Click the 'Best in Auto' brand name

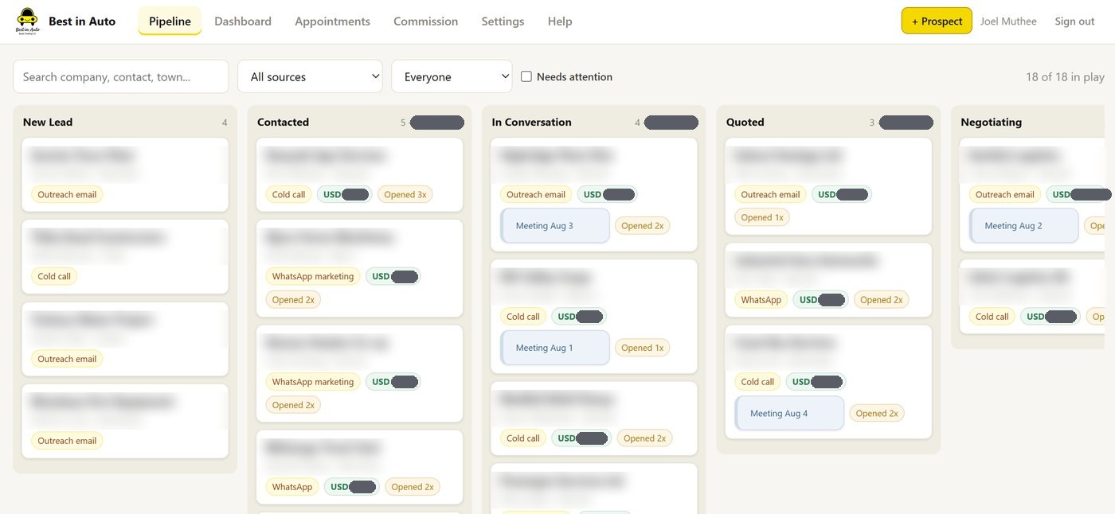pyautogui.click(x=82, y=21)
